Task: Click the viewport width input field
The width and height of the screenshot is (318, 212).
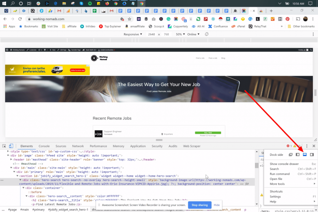Action: click(152, 34)
